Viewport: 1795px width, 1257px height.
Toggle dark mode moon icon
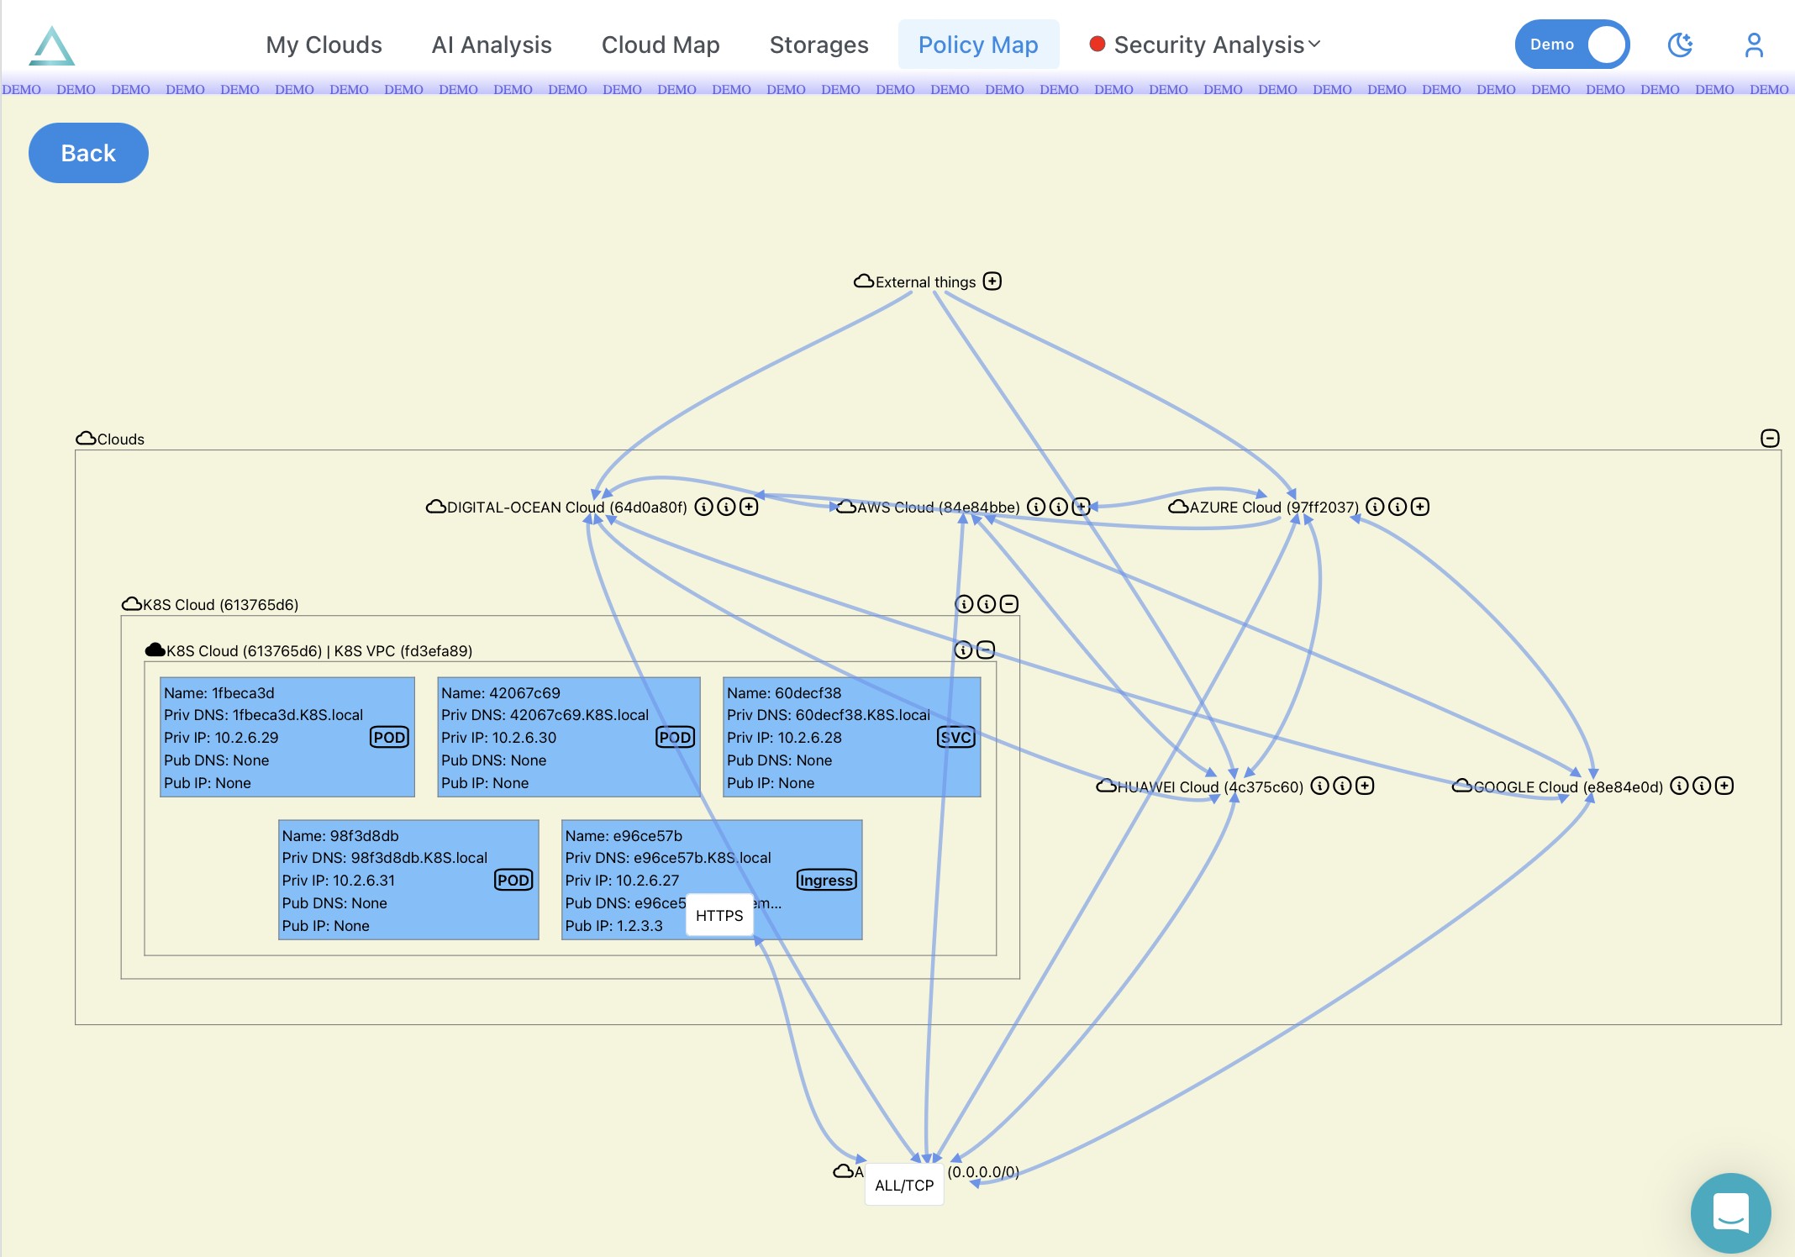(x=1680, y=45)
